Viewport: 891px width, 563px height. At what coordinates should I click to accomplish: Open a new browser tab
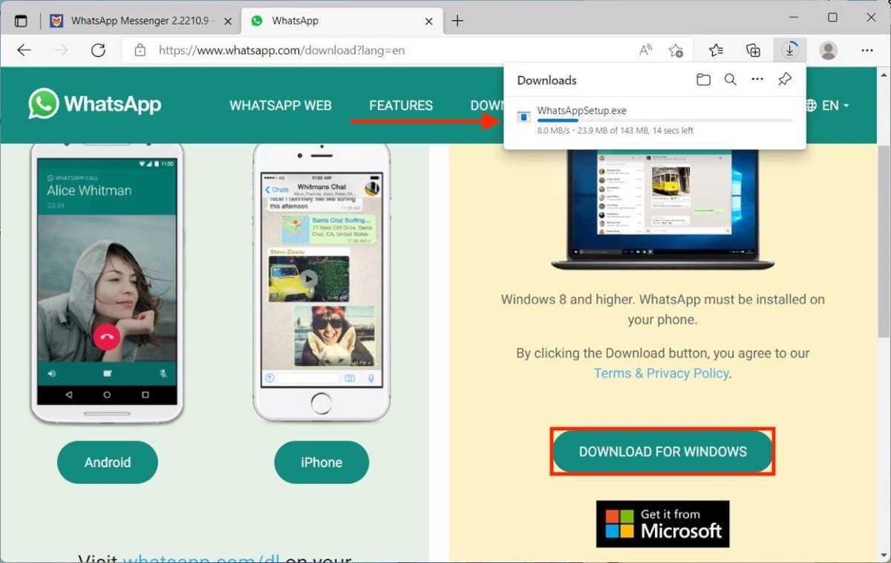pos(457,21)
